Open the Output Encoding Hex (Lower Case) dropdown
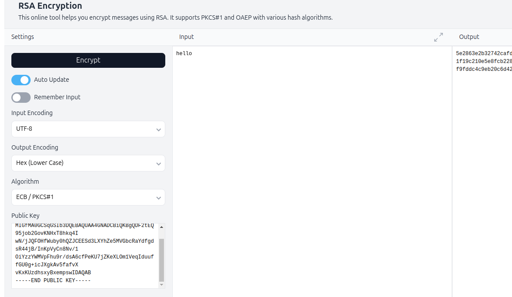This screenshot has height=297, width=512. pyautogui.click(x=88, y=163)
